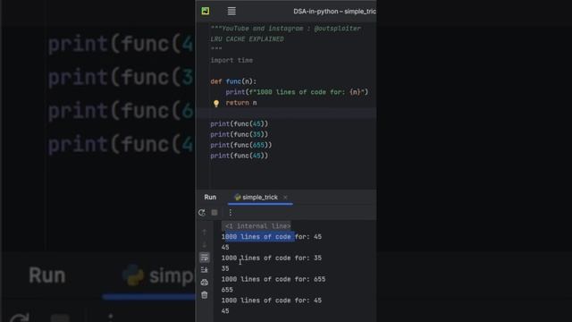Screen dimensions: 572x322
Task: Click the f-string print statement in func
Action: click(x=297, y=92)
